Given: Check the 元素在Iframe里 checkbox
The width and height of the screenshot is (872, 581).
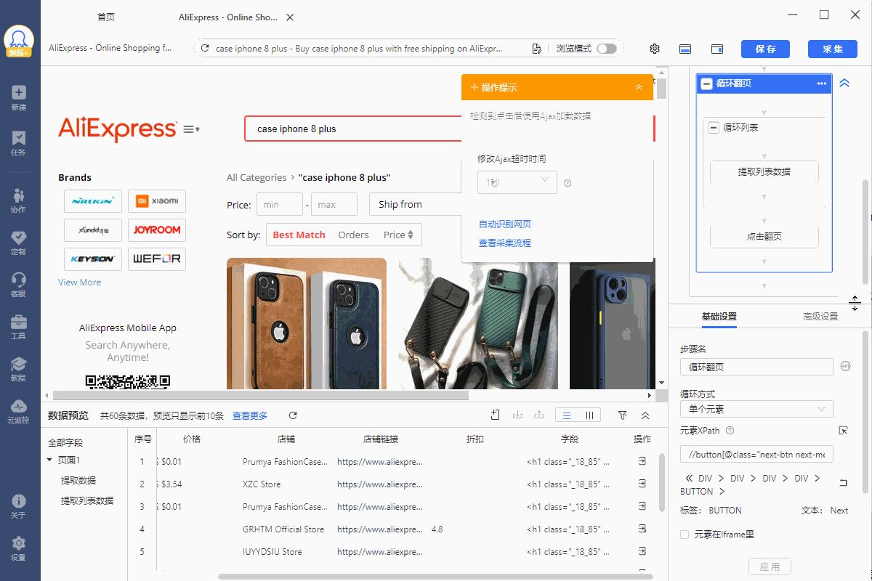Looking at the screenshot, I should [685, 535].
